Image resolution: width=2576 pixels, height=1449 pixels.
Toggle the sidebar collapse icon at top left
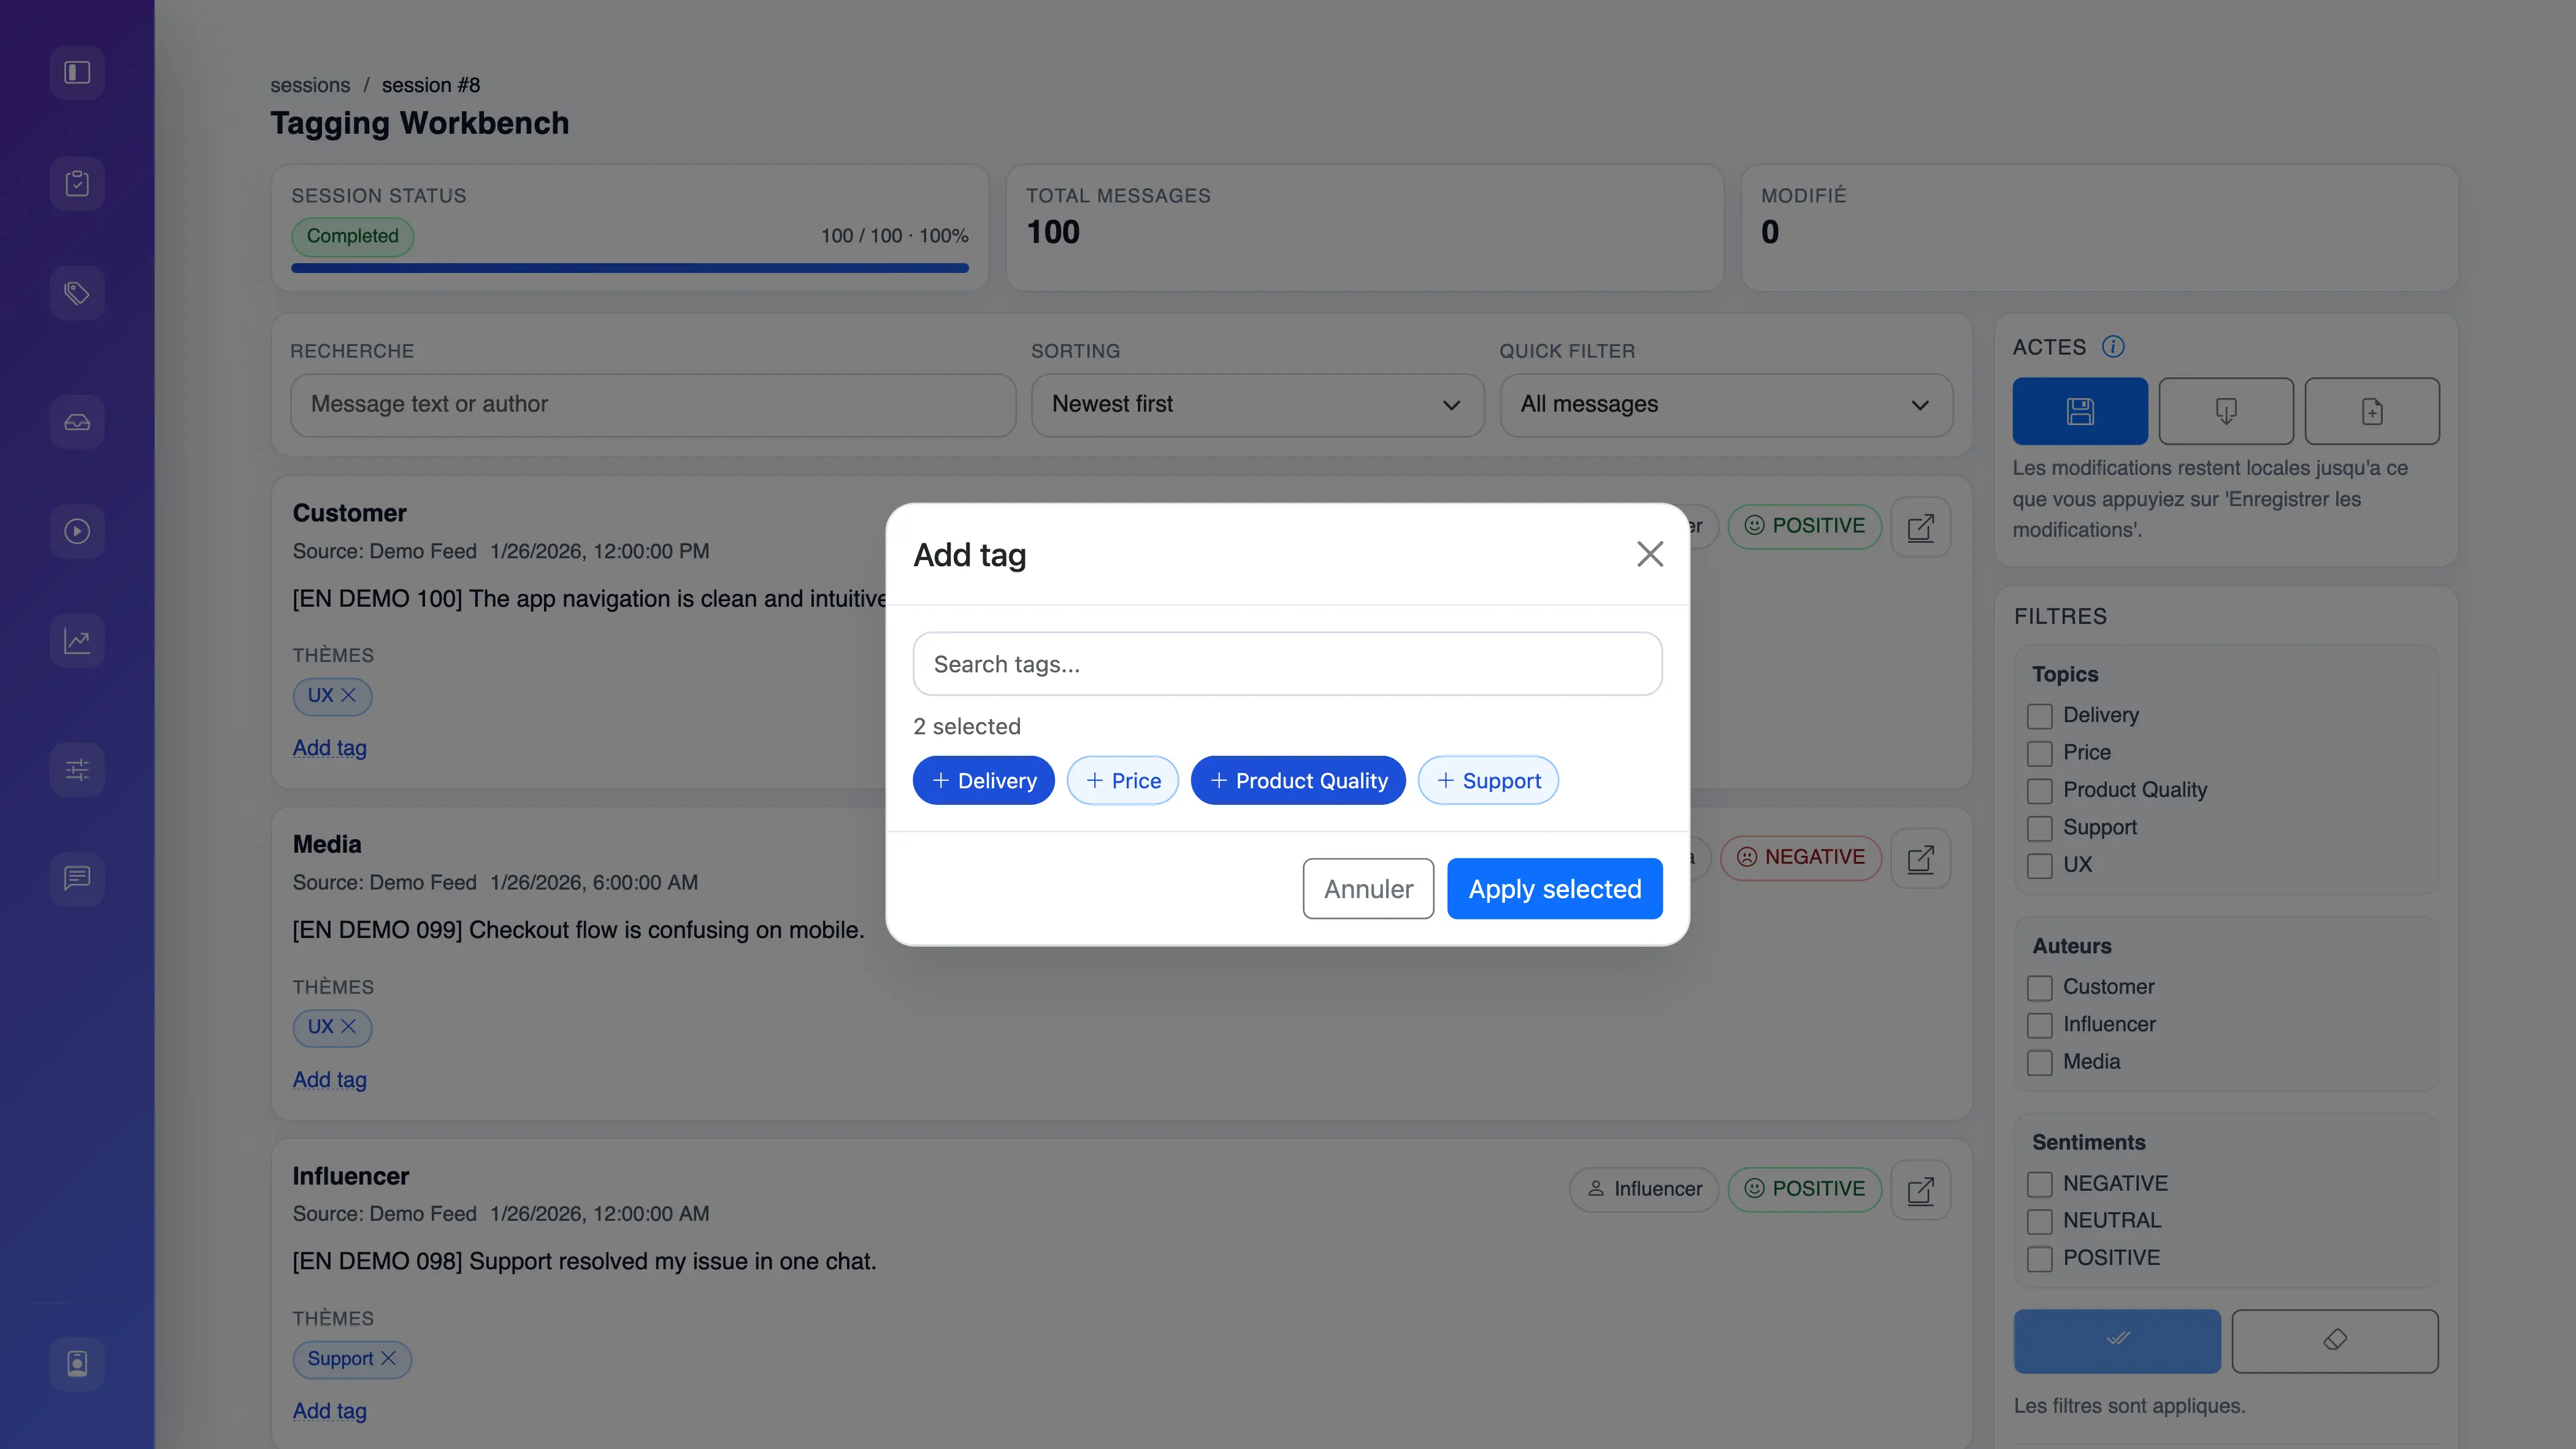pos(77,72)
